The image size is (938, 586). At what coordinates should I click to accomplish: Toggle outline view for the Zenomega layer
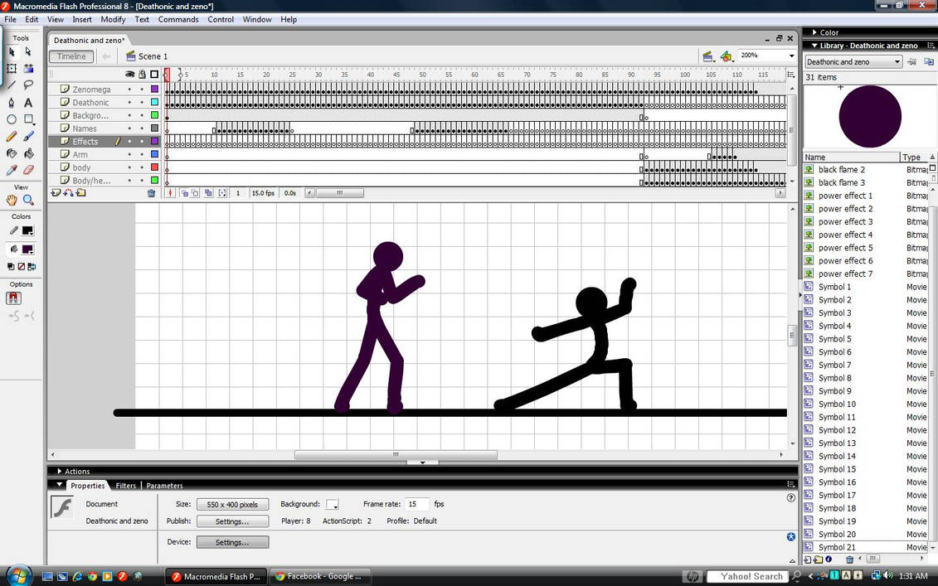(154, 89)
